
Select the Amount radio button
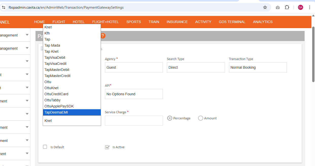[201, 118]
